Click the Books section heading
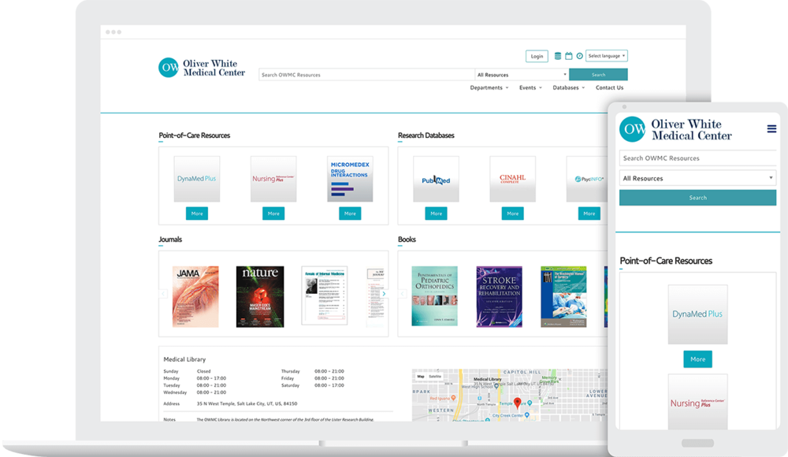The image size is (788, 457). (x=407, y=240)
